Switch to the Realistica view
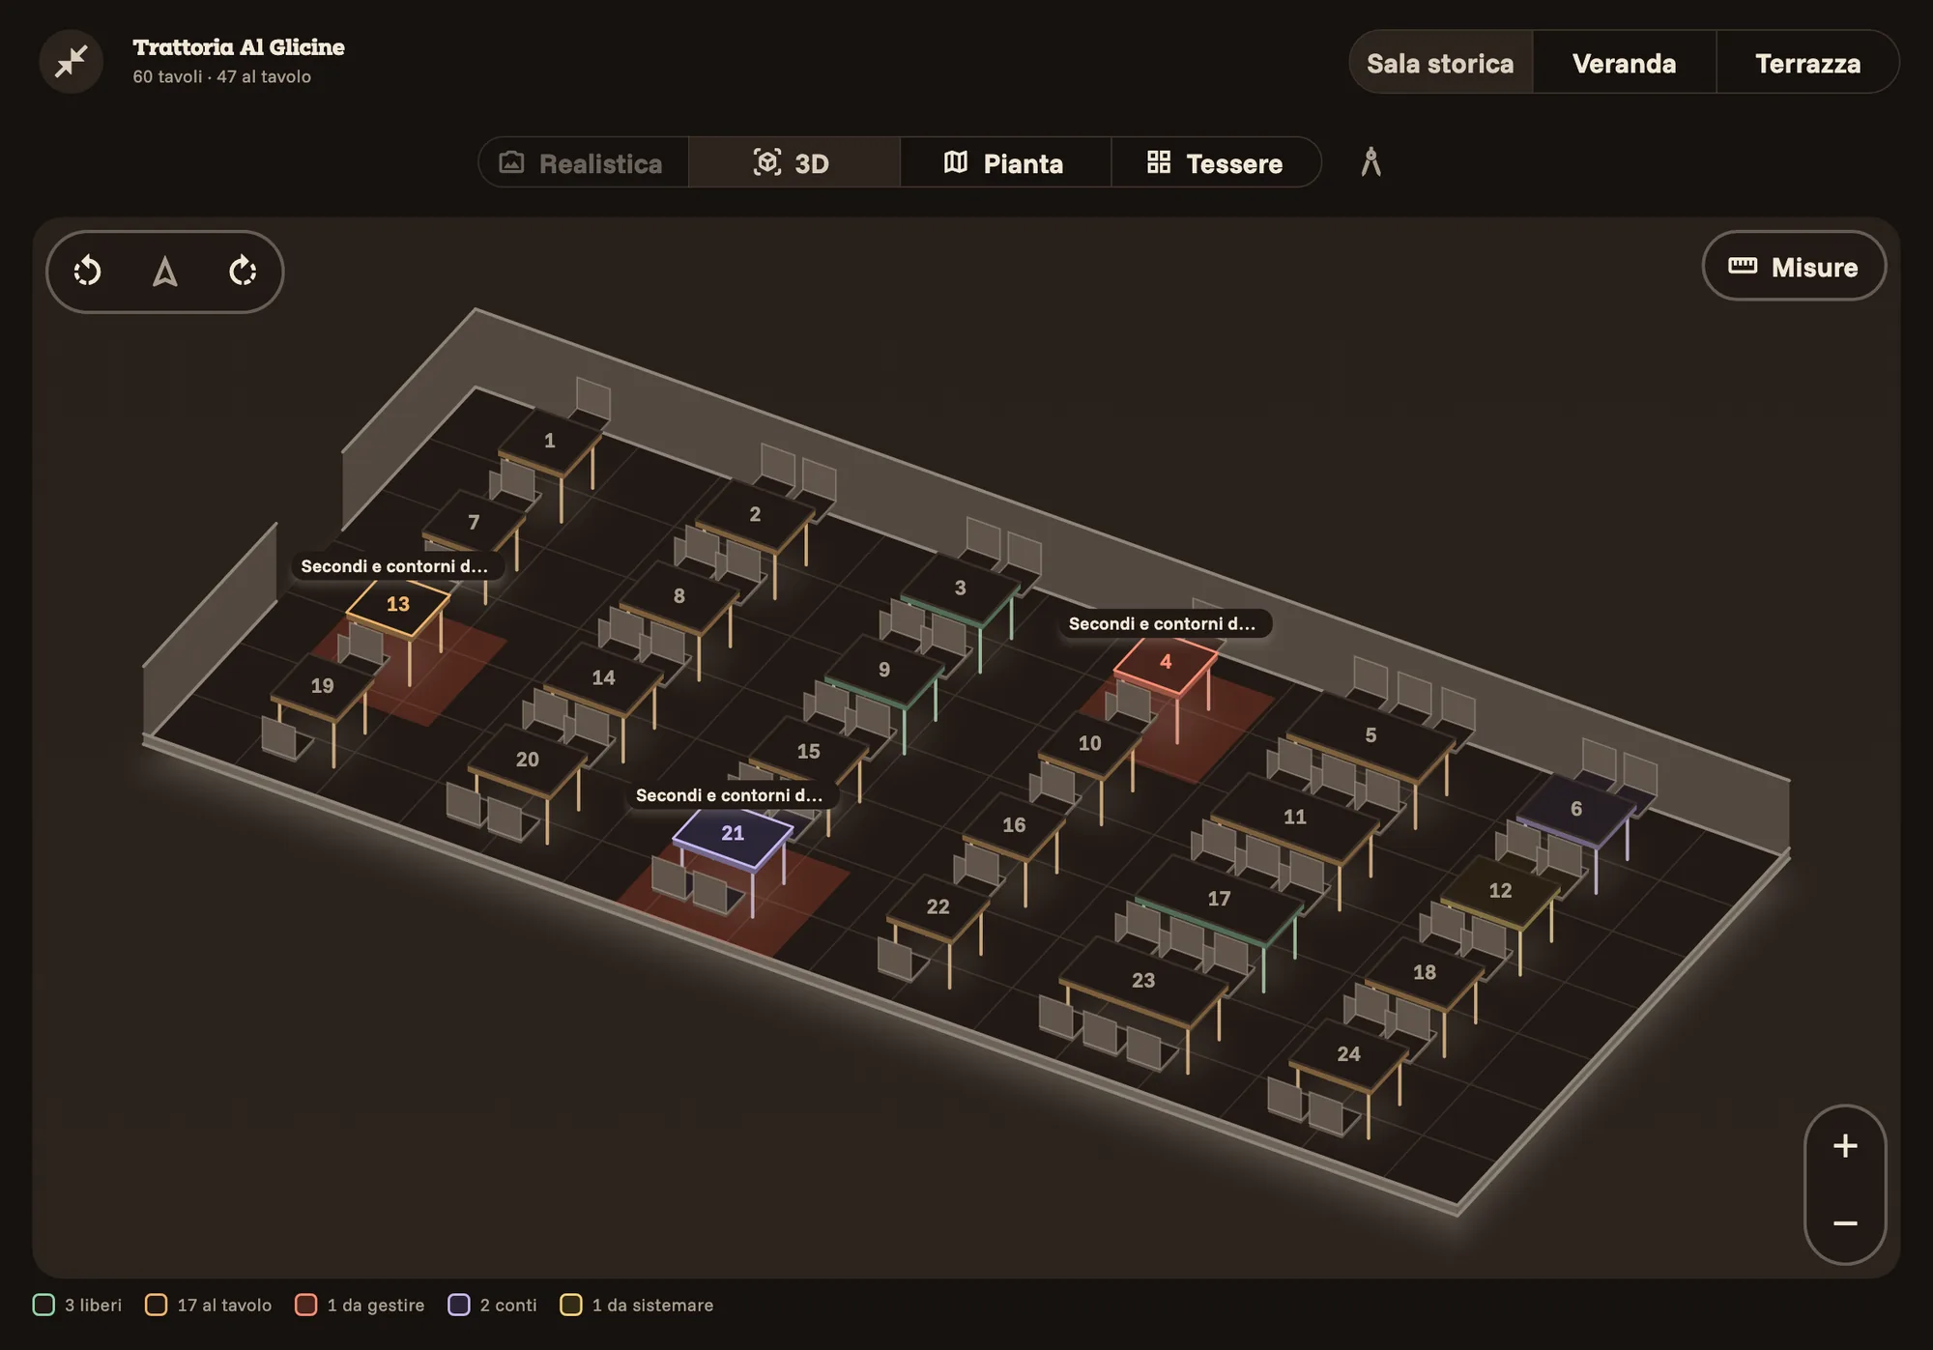 click(x=583, y=162)
